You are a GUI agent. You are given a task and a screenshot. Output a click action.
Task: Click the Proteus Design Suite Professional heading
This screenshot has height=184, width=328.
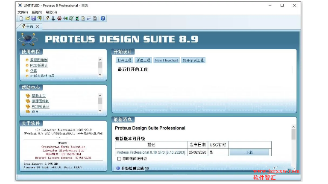click(150, 128)
